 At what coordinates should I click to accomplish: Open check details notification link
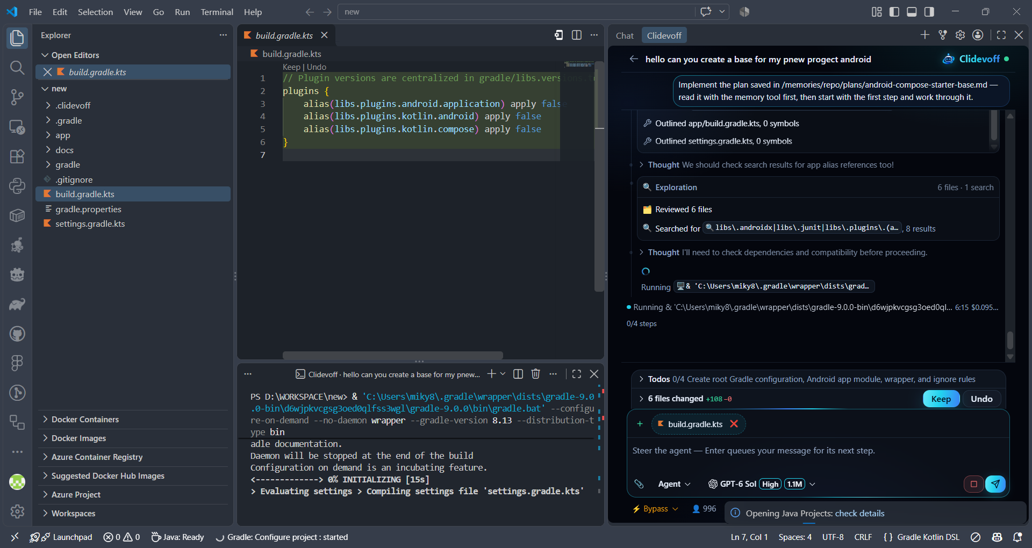point(859,514)
